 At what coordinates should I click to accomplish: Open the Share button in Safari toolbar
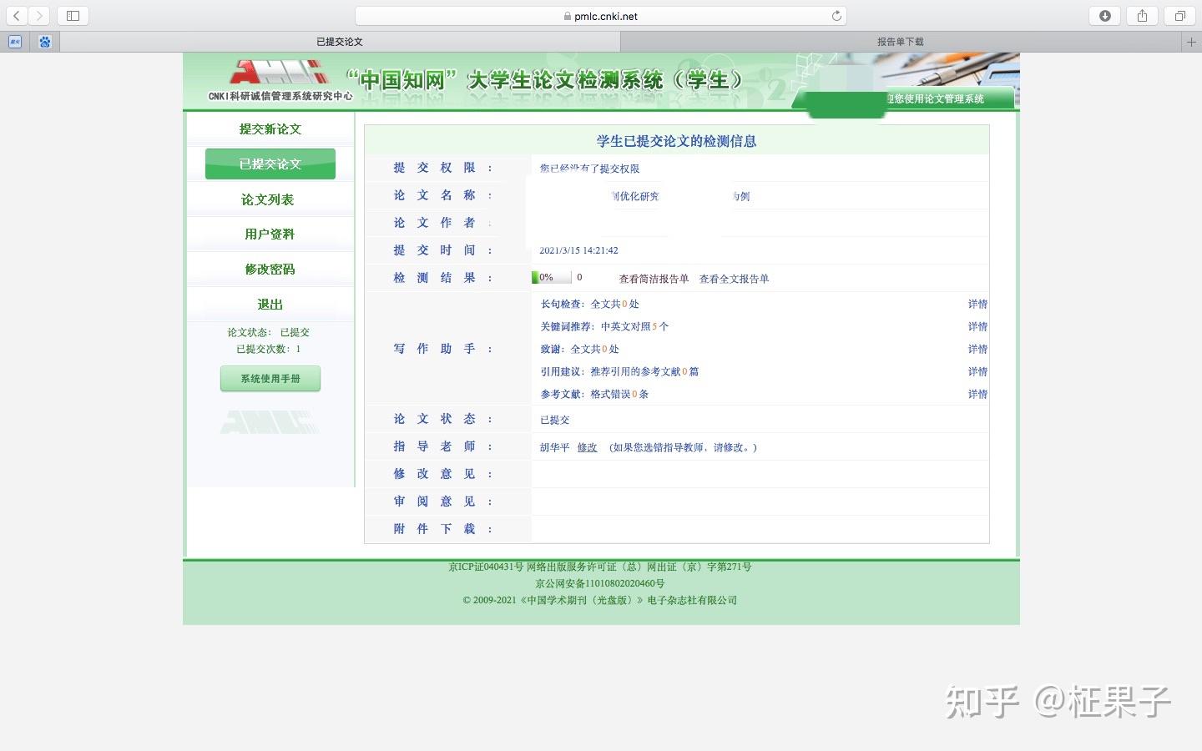(x=1142, y=16)
